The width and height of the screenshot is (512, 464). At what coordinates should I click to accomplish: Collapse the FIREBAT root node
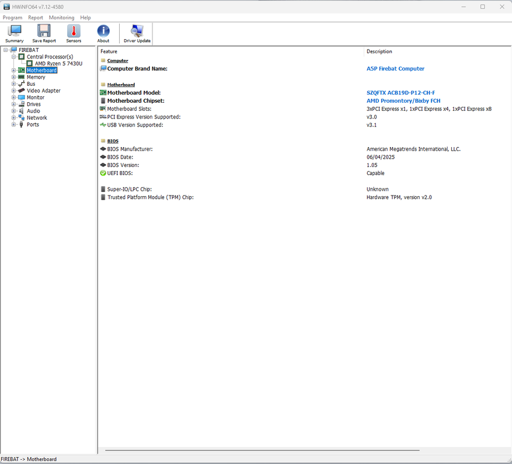click(6, 50)
